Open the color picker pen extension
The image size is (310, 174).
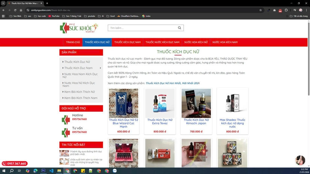269,10
